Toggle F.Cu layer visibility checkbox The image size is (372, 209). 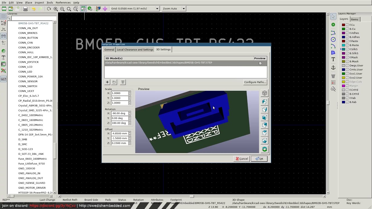pos(347,25)
